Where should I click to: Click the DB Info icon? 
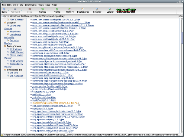click(x=8, y=73)
